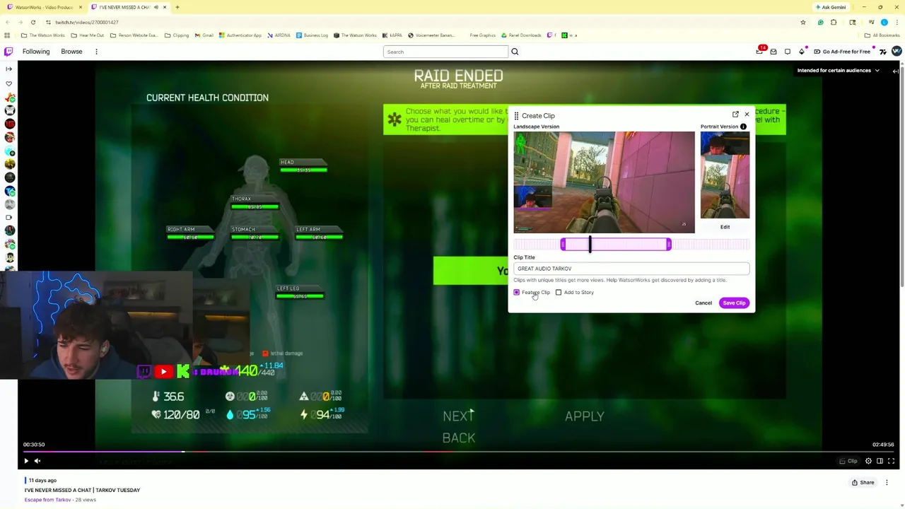Go to the Following page
This screenshot has height=509, width=905.
click(x=36, y=52)
